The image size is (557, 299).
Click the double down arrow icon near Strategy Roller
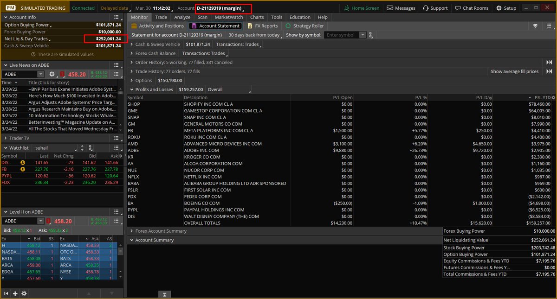point(536,26)
